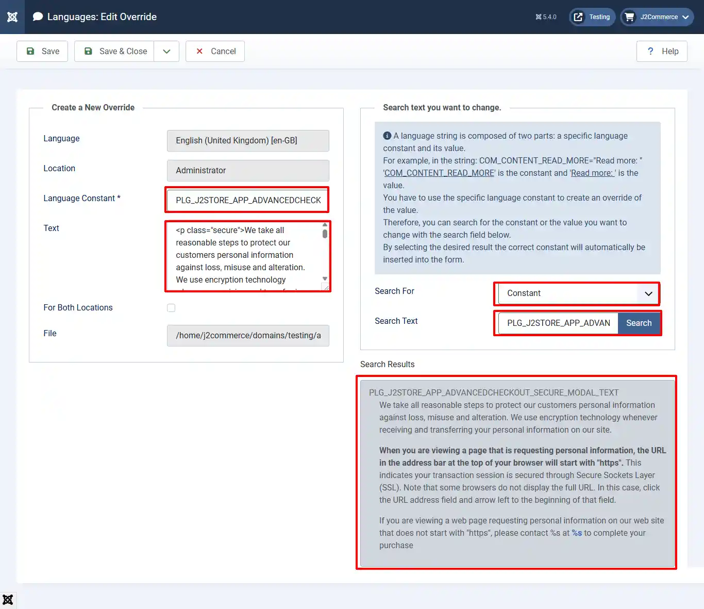Image resolution: width=704 pixels, height=609 pixels.
Task: Click the Languages: Edit Override page title
Action: click(x=102, y=17)
